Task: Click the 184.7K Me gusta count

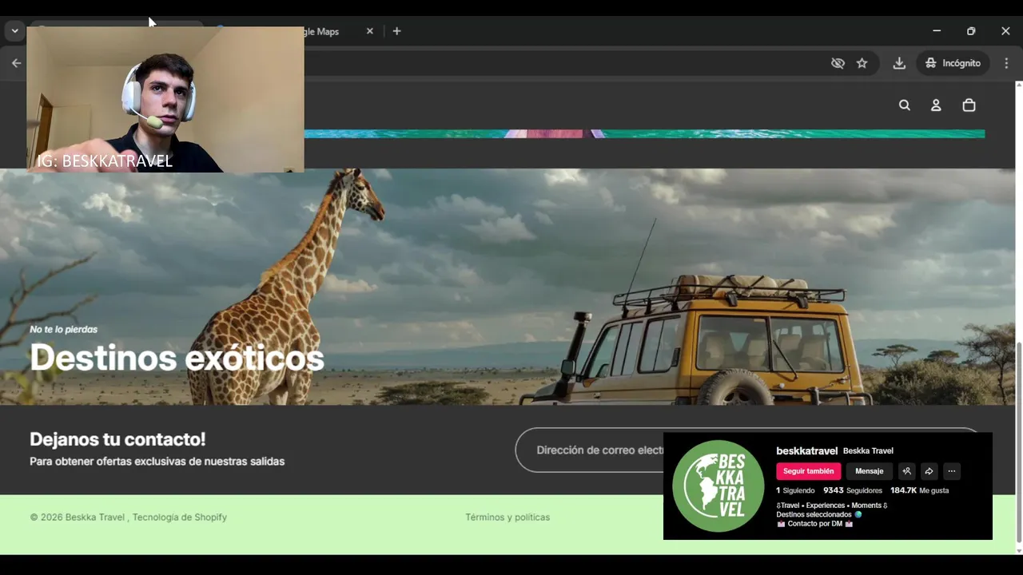Action: (x=919, y=490)
